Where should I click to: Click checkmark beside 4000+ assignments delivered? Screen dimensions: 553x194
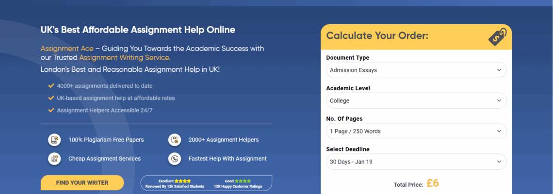point(51,86)
